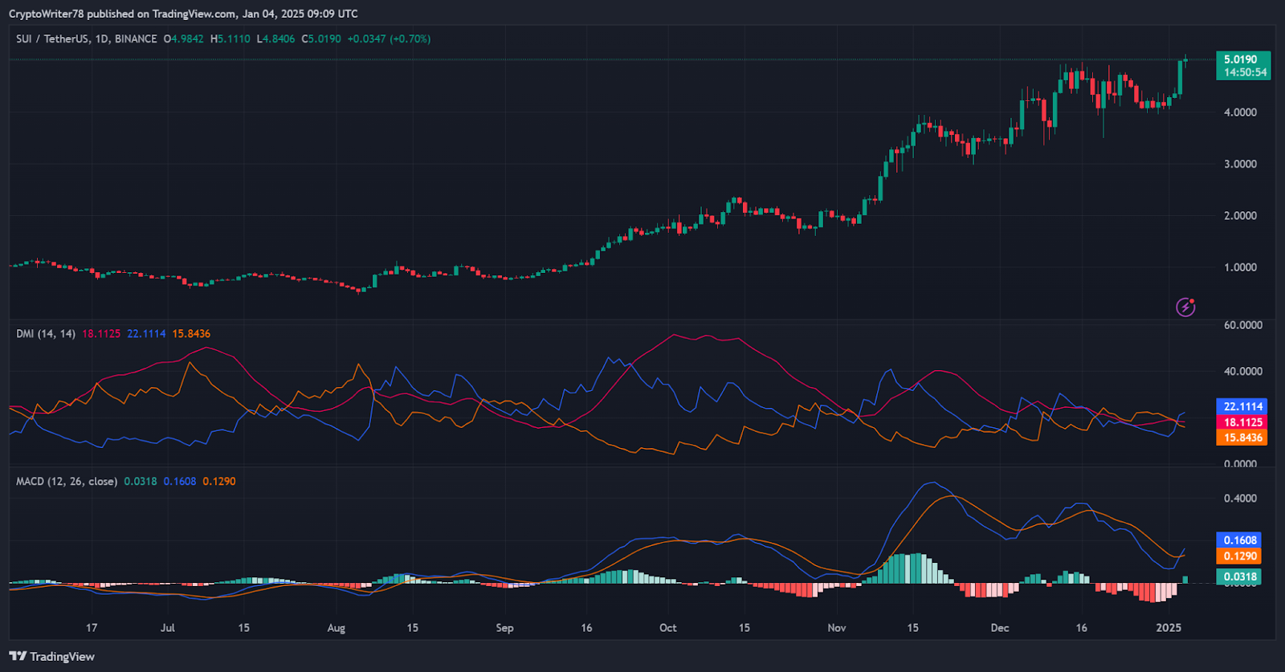Click the 0.4000 MACD axis label
Image resolution: width=1285 pixels, height=672 pixels.
click(1240, 499)
